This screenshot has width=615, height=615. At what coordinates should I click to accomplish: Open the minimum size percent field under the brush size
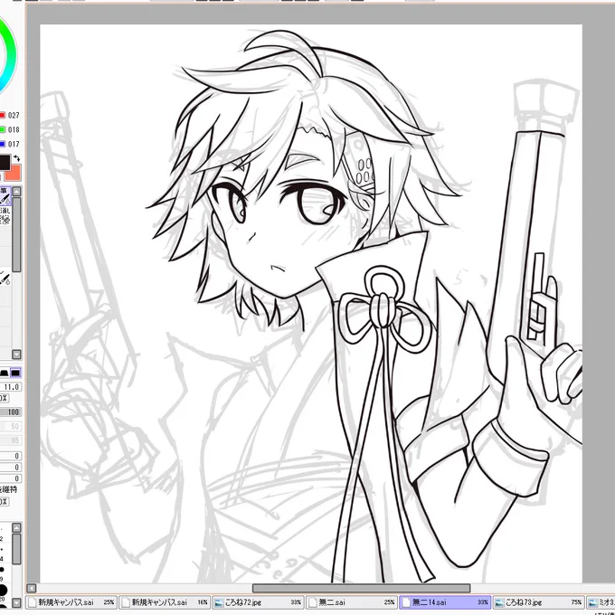[x=4, y=398]
